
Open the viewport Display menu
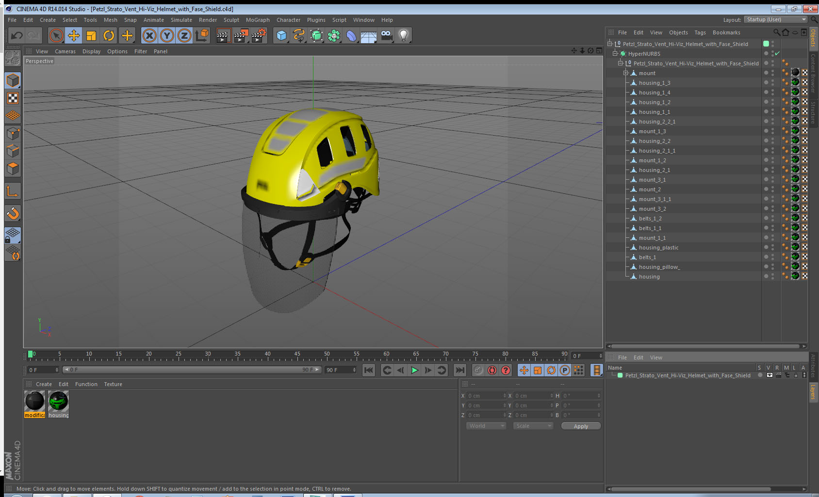pyautogui.click(x=91, y=51)
